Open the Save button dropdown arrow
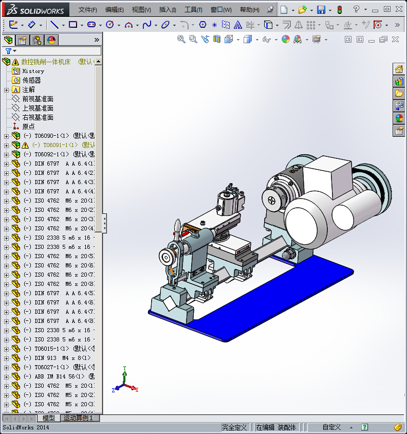The width and height of the screenshot is (407, 434). coord(330,10)
